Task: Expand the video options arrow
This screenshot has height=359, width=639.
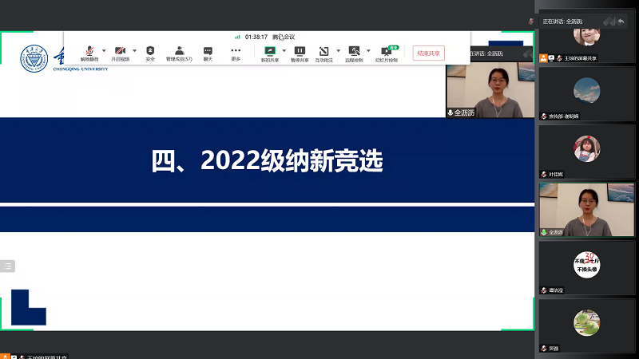Action: pyautogui.click(x=134, y=50)
